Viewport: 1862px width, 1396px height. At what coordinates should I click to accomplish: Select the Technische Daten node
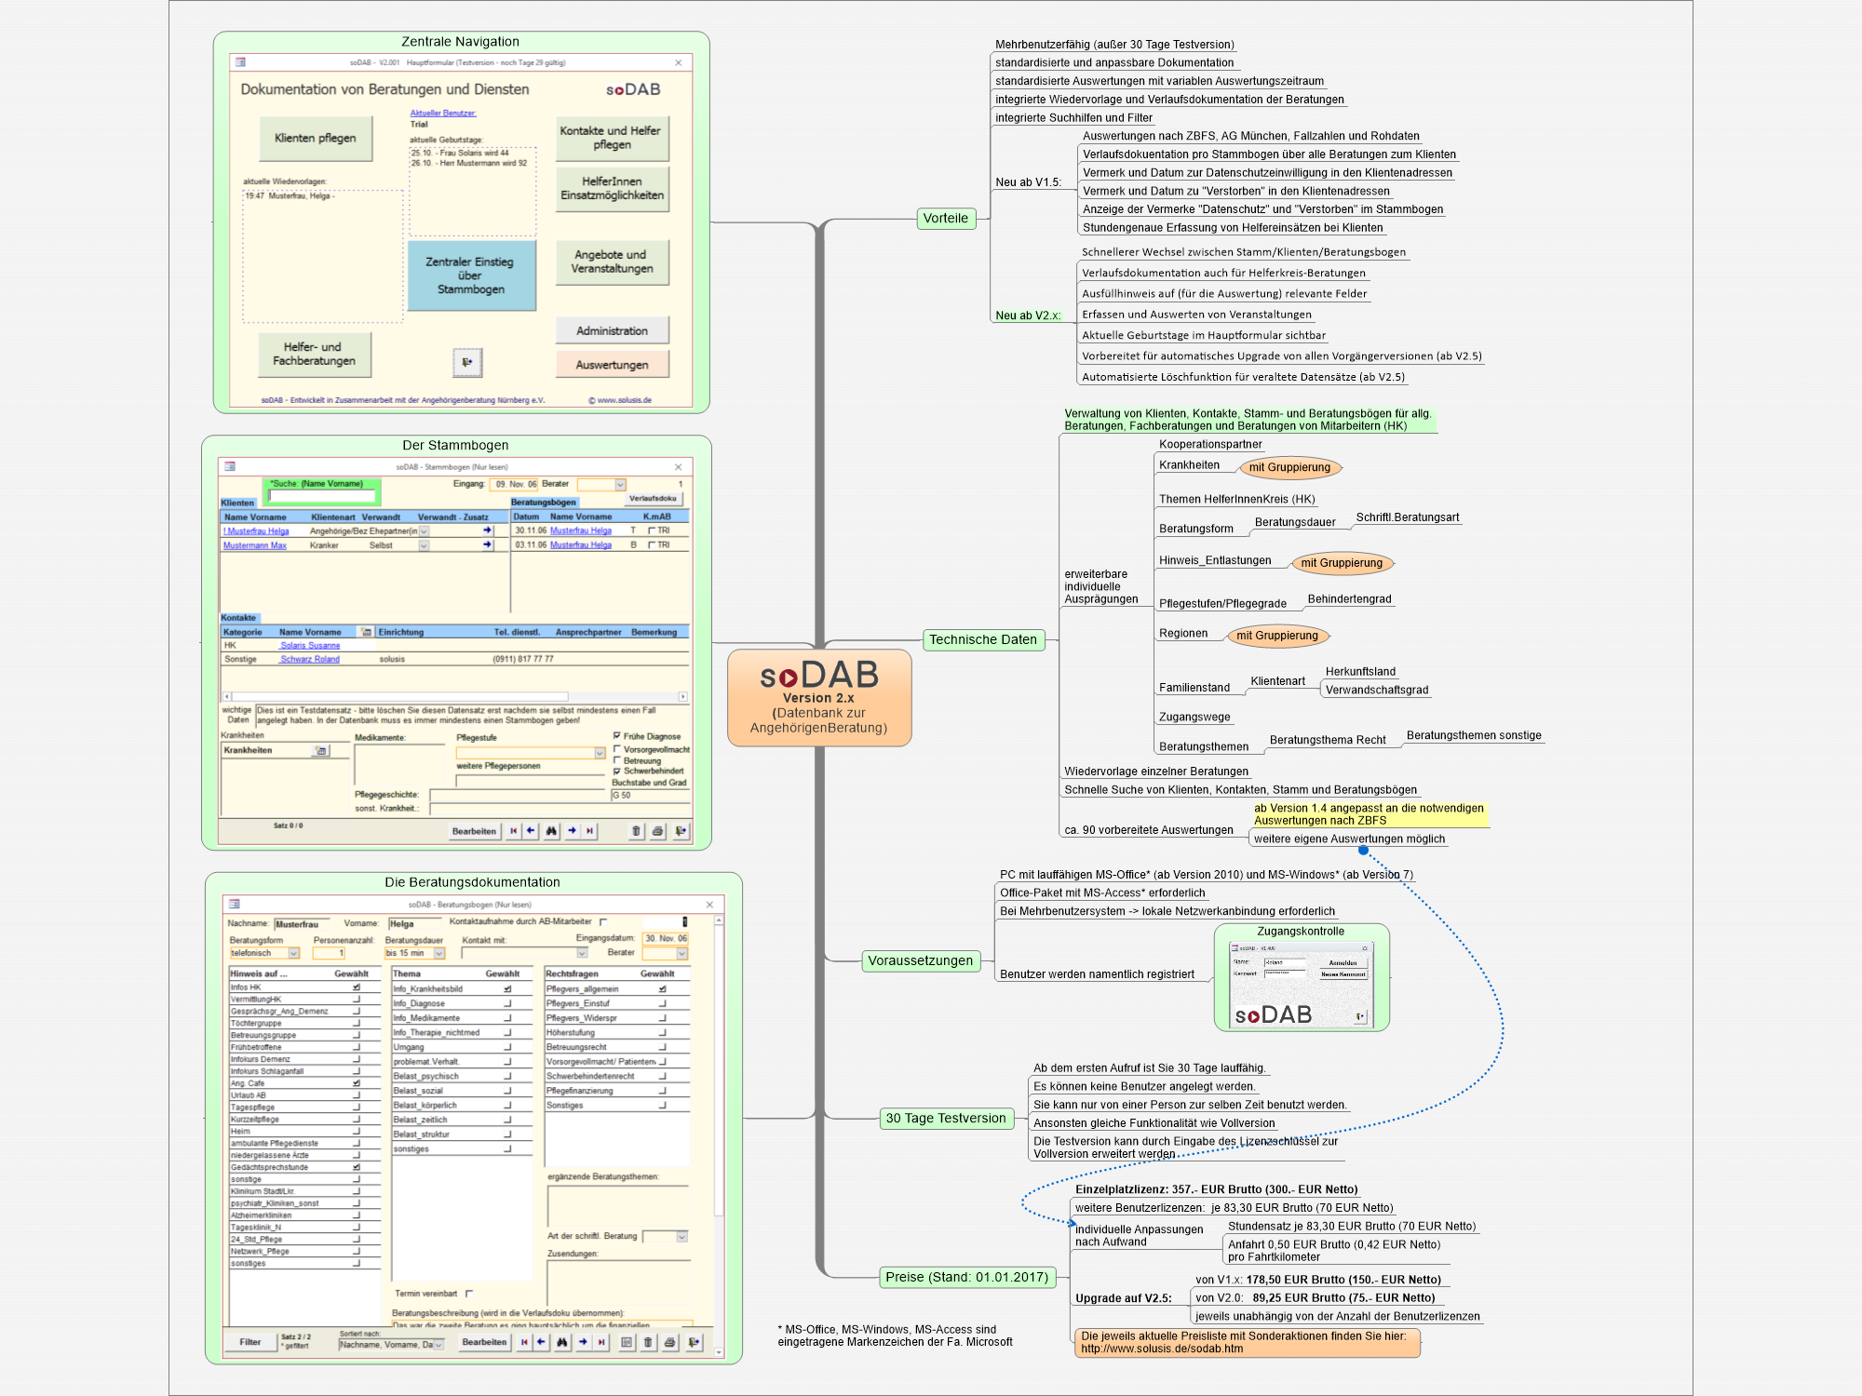(x=982, y=639)
